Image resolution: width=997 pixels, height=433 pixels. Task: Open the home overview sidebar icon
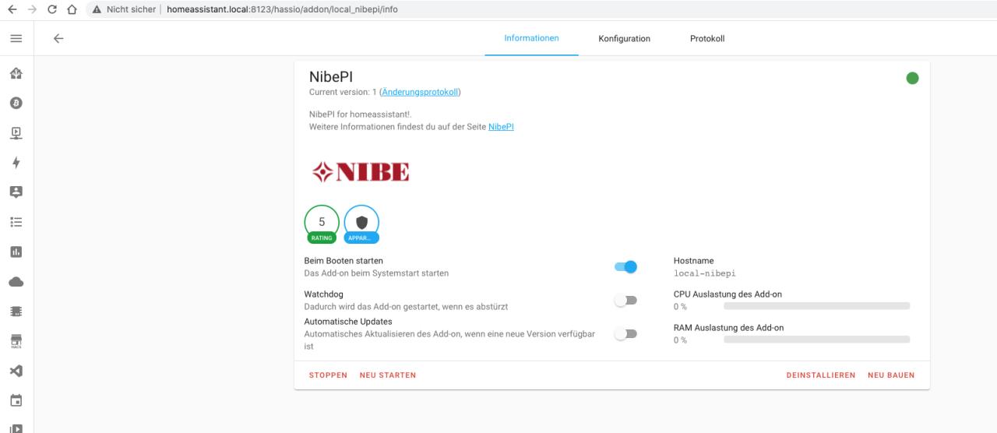click(16, 73)
